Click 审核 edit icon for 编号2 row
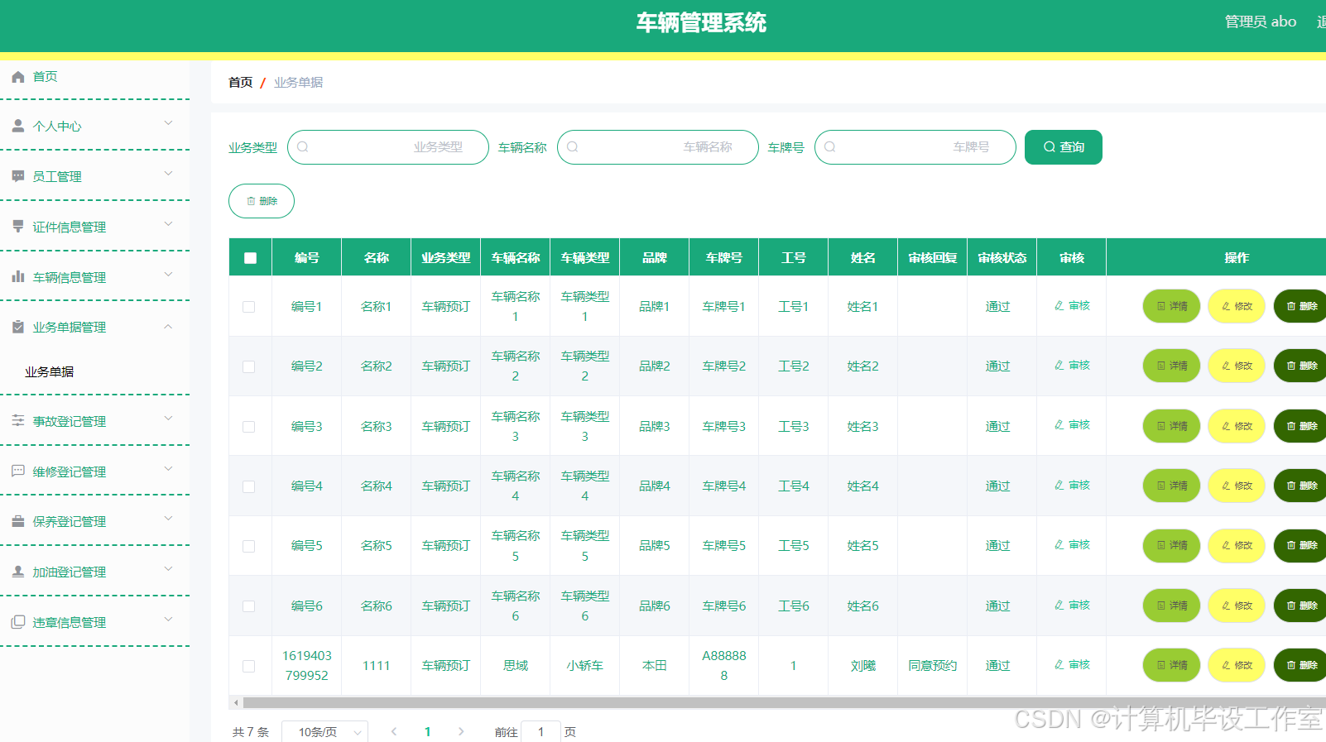Image resolution: width=1326 pixels, height=742 pixels. tap(1059, 366)
